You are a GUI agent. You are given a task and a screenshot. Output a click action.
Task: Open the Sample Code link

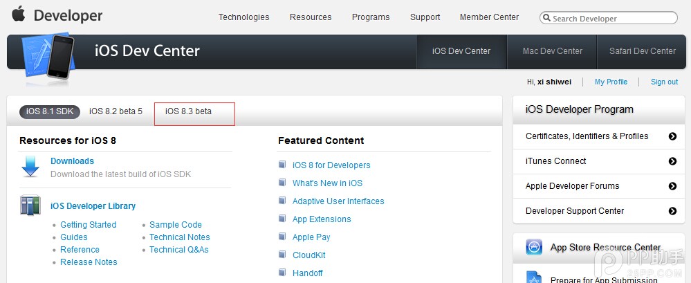click(176, 225)
